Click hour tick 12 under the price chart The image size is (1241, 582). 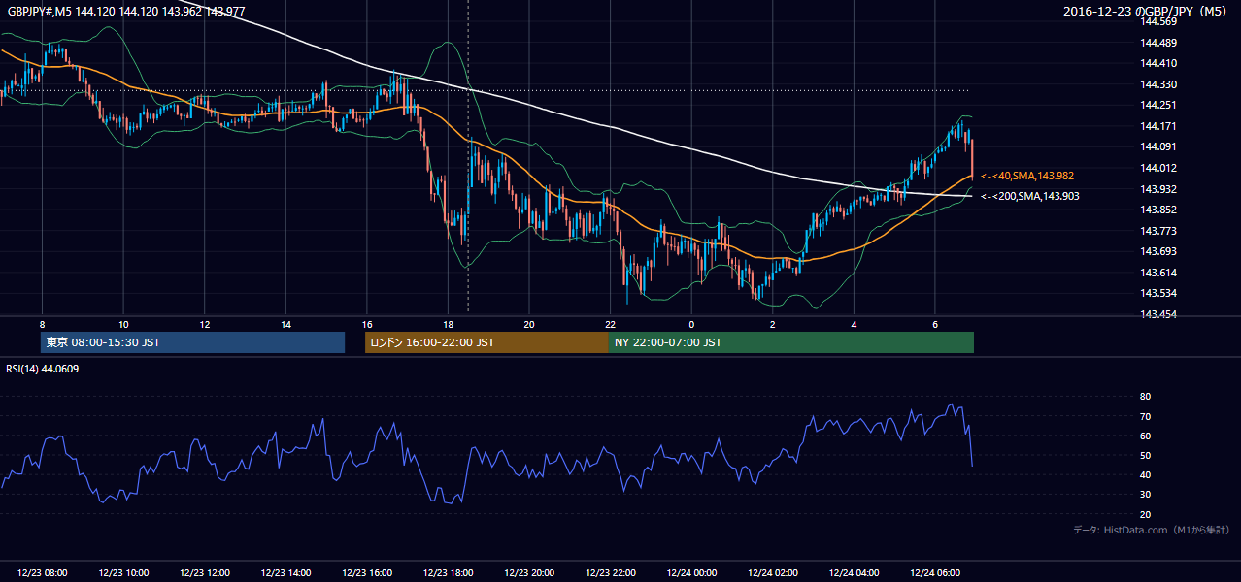pyautogui.click(x=205, y=324)
